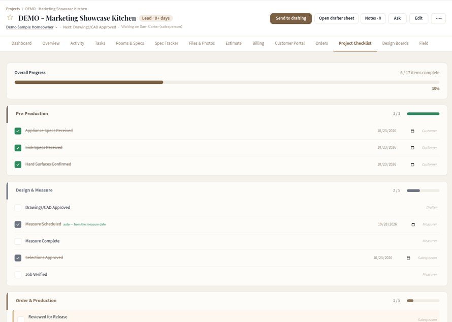Image resolution: width=452 pixels, height=322 pixels.
Task: Open calendar picker for Measure Scheduled date
Action: pyautogui.click(x=413, y=224)
